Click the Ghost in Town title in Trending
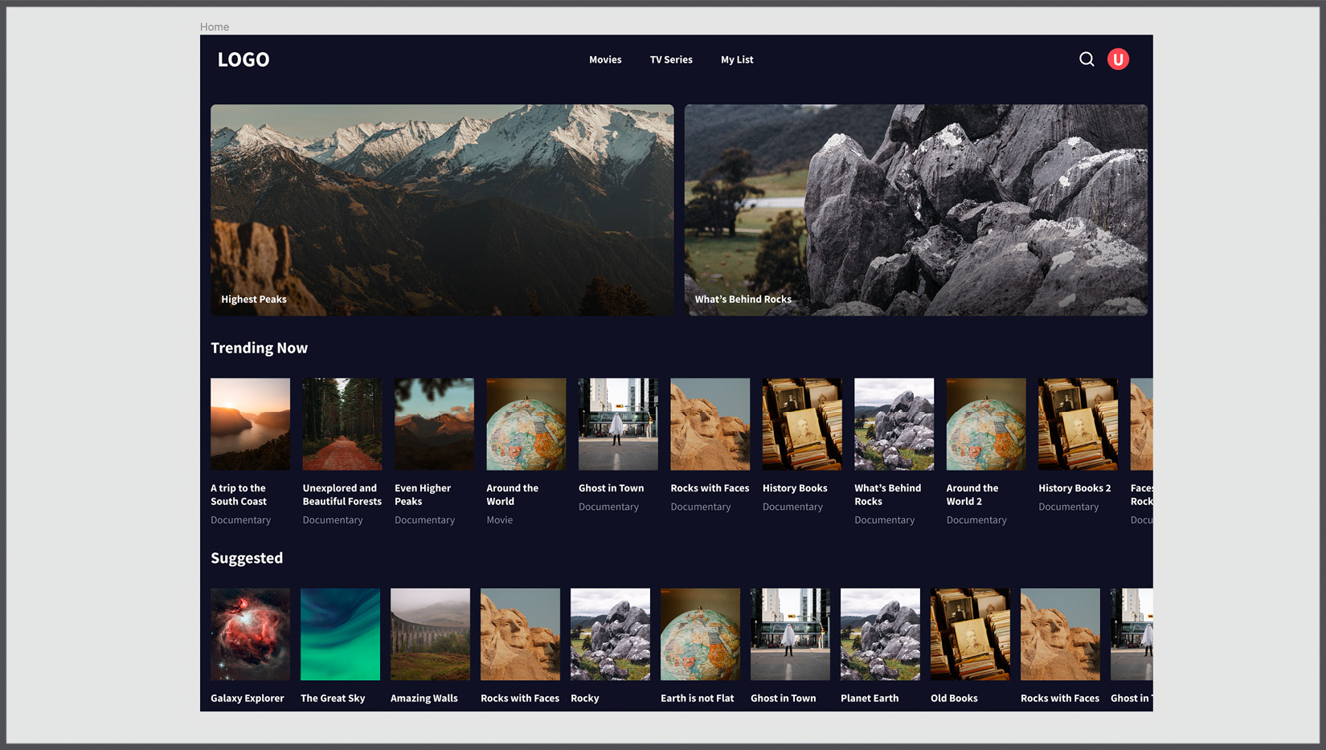Screen dimensions: 1326x750 click(611, 487)
